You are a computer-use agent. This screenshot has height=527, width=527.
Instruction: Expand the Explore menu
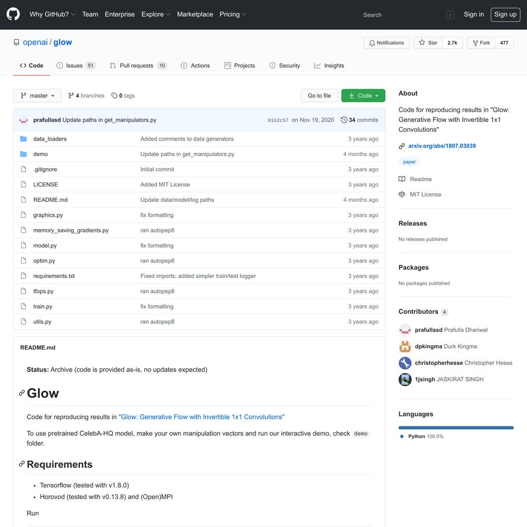coord(155,14)
